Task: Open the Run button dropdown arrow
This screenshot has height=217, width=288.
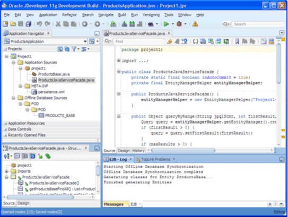Action: pyautogui.click(x=173, y=24)
